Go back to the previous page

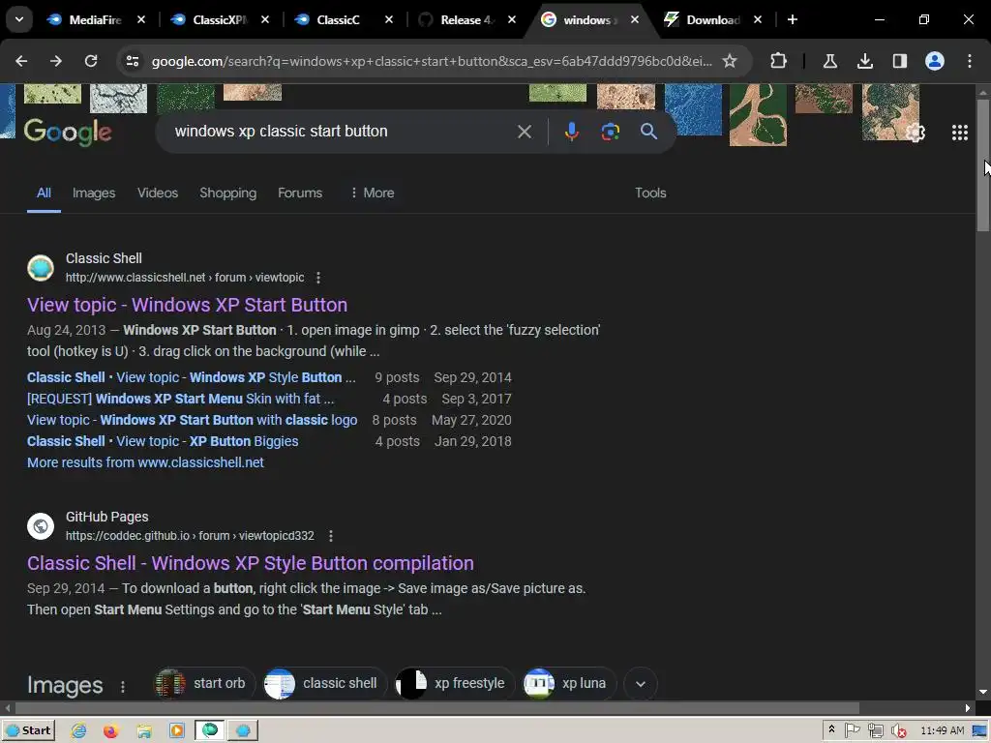click(21, 61)
